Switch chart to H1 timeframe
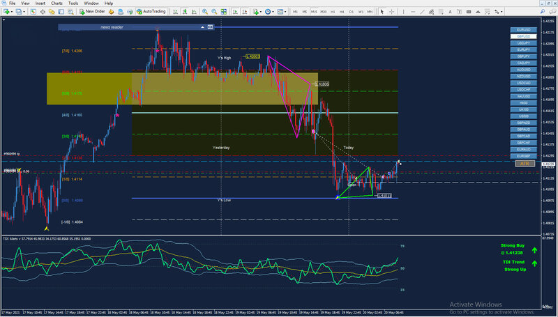 (332, 11)
